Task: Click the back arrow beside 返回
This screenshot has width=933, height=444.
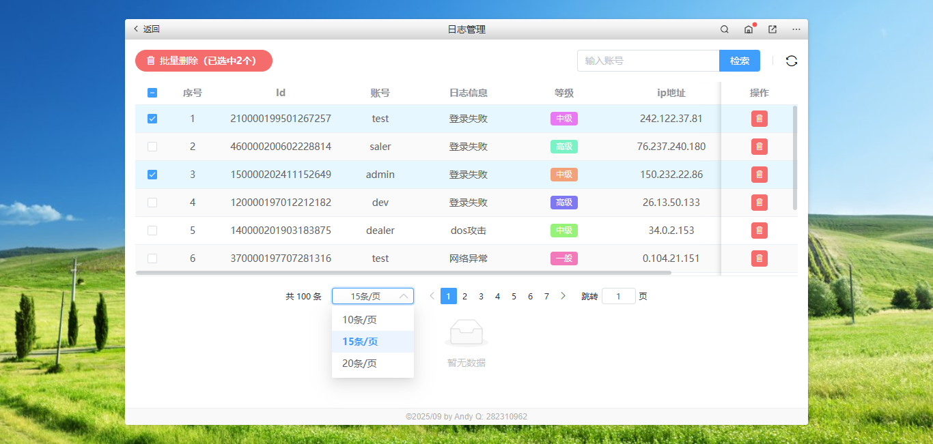Action: 136,29
